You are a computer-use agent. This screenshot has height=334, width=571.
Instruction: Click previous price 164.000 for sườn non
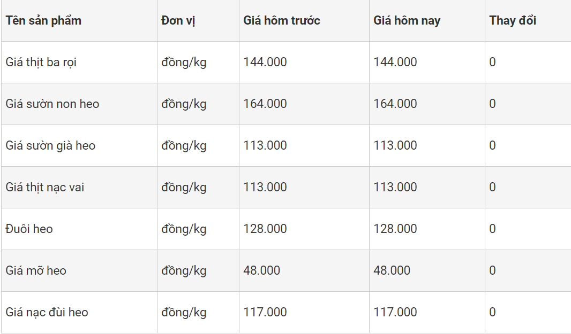(x=265, y=104)
